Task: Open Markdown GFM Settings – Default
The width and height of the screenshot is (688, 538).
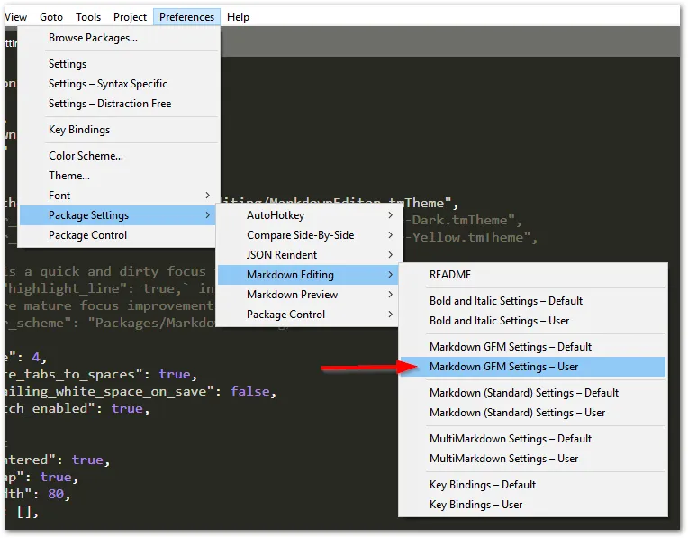Action: (x=533, y=347)
